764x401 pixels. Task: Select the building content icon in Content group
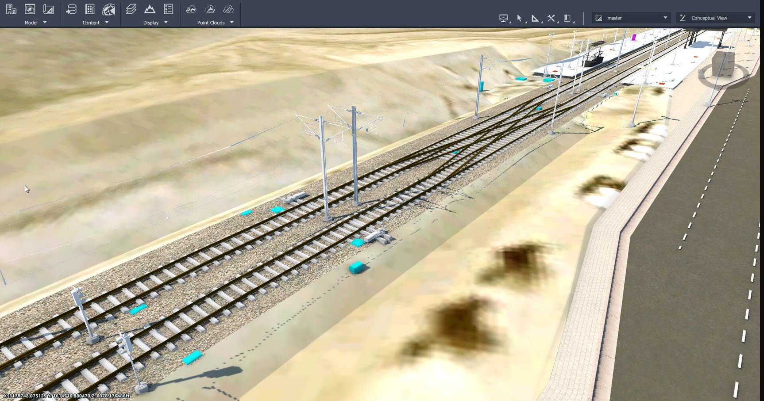point(90,9)
